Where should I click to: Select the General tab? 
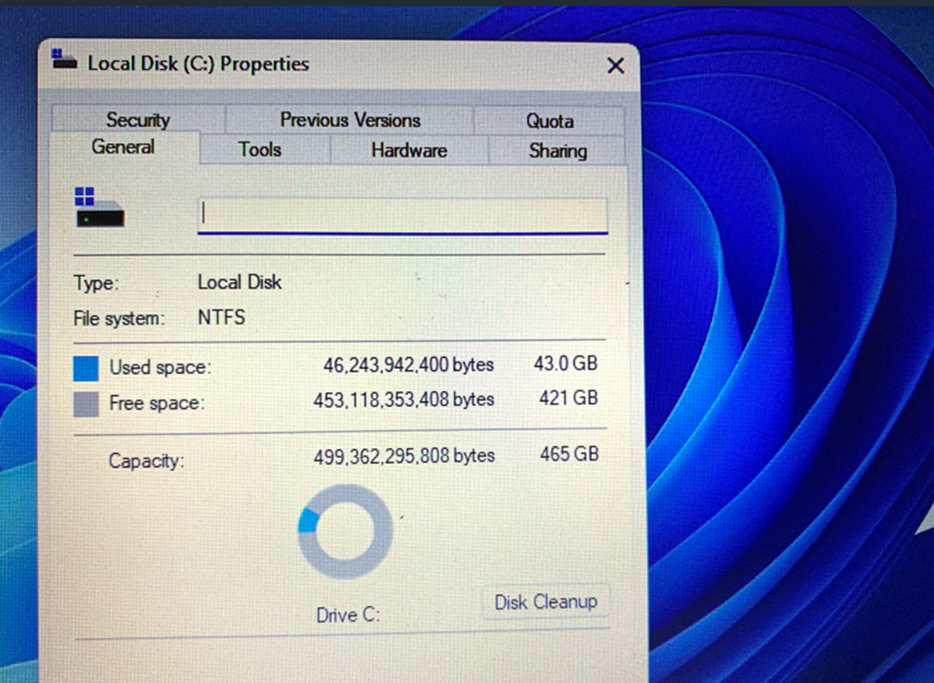click(x=123, y=147)
